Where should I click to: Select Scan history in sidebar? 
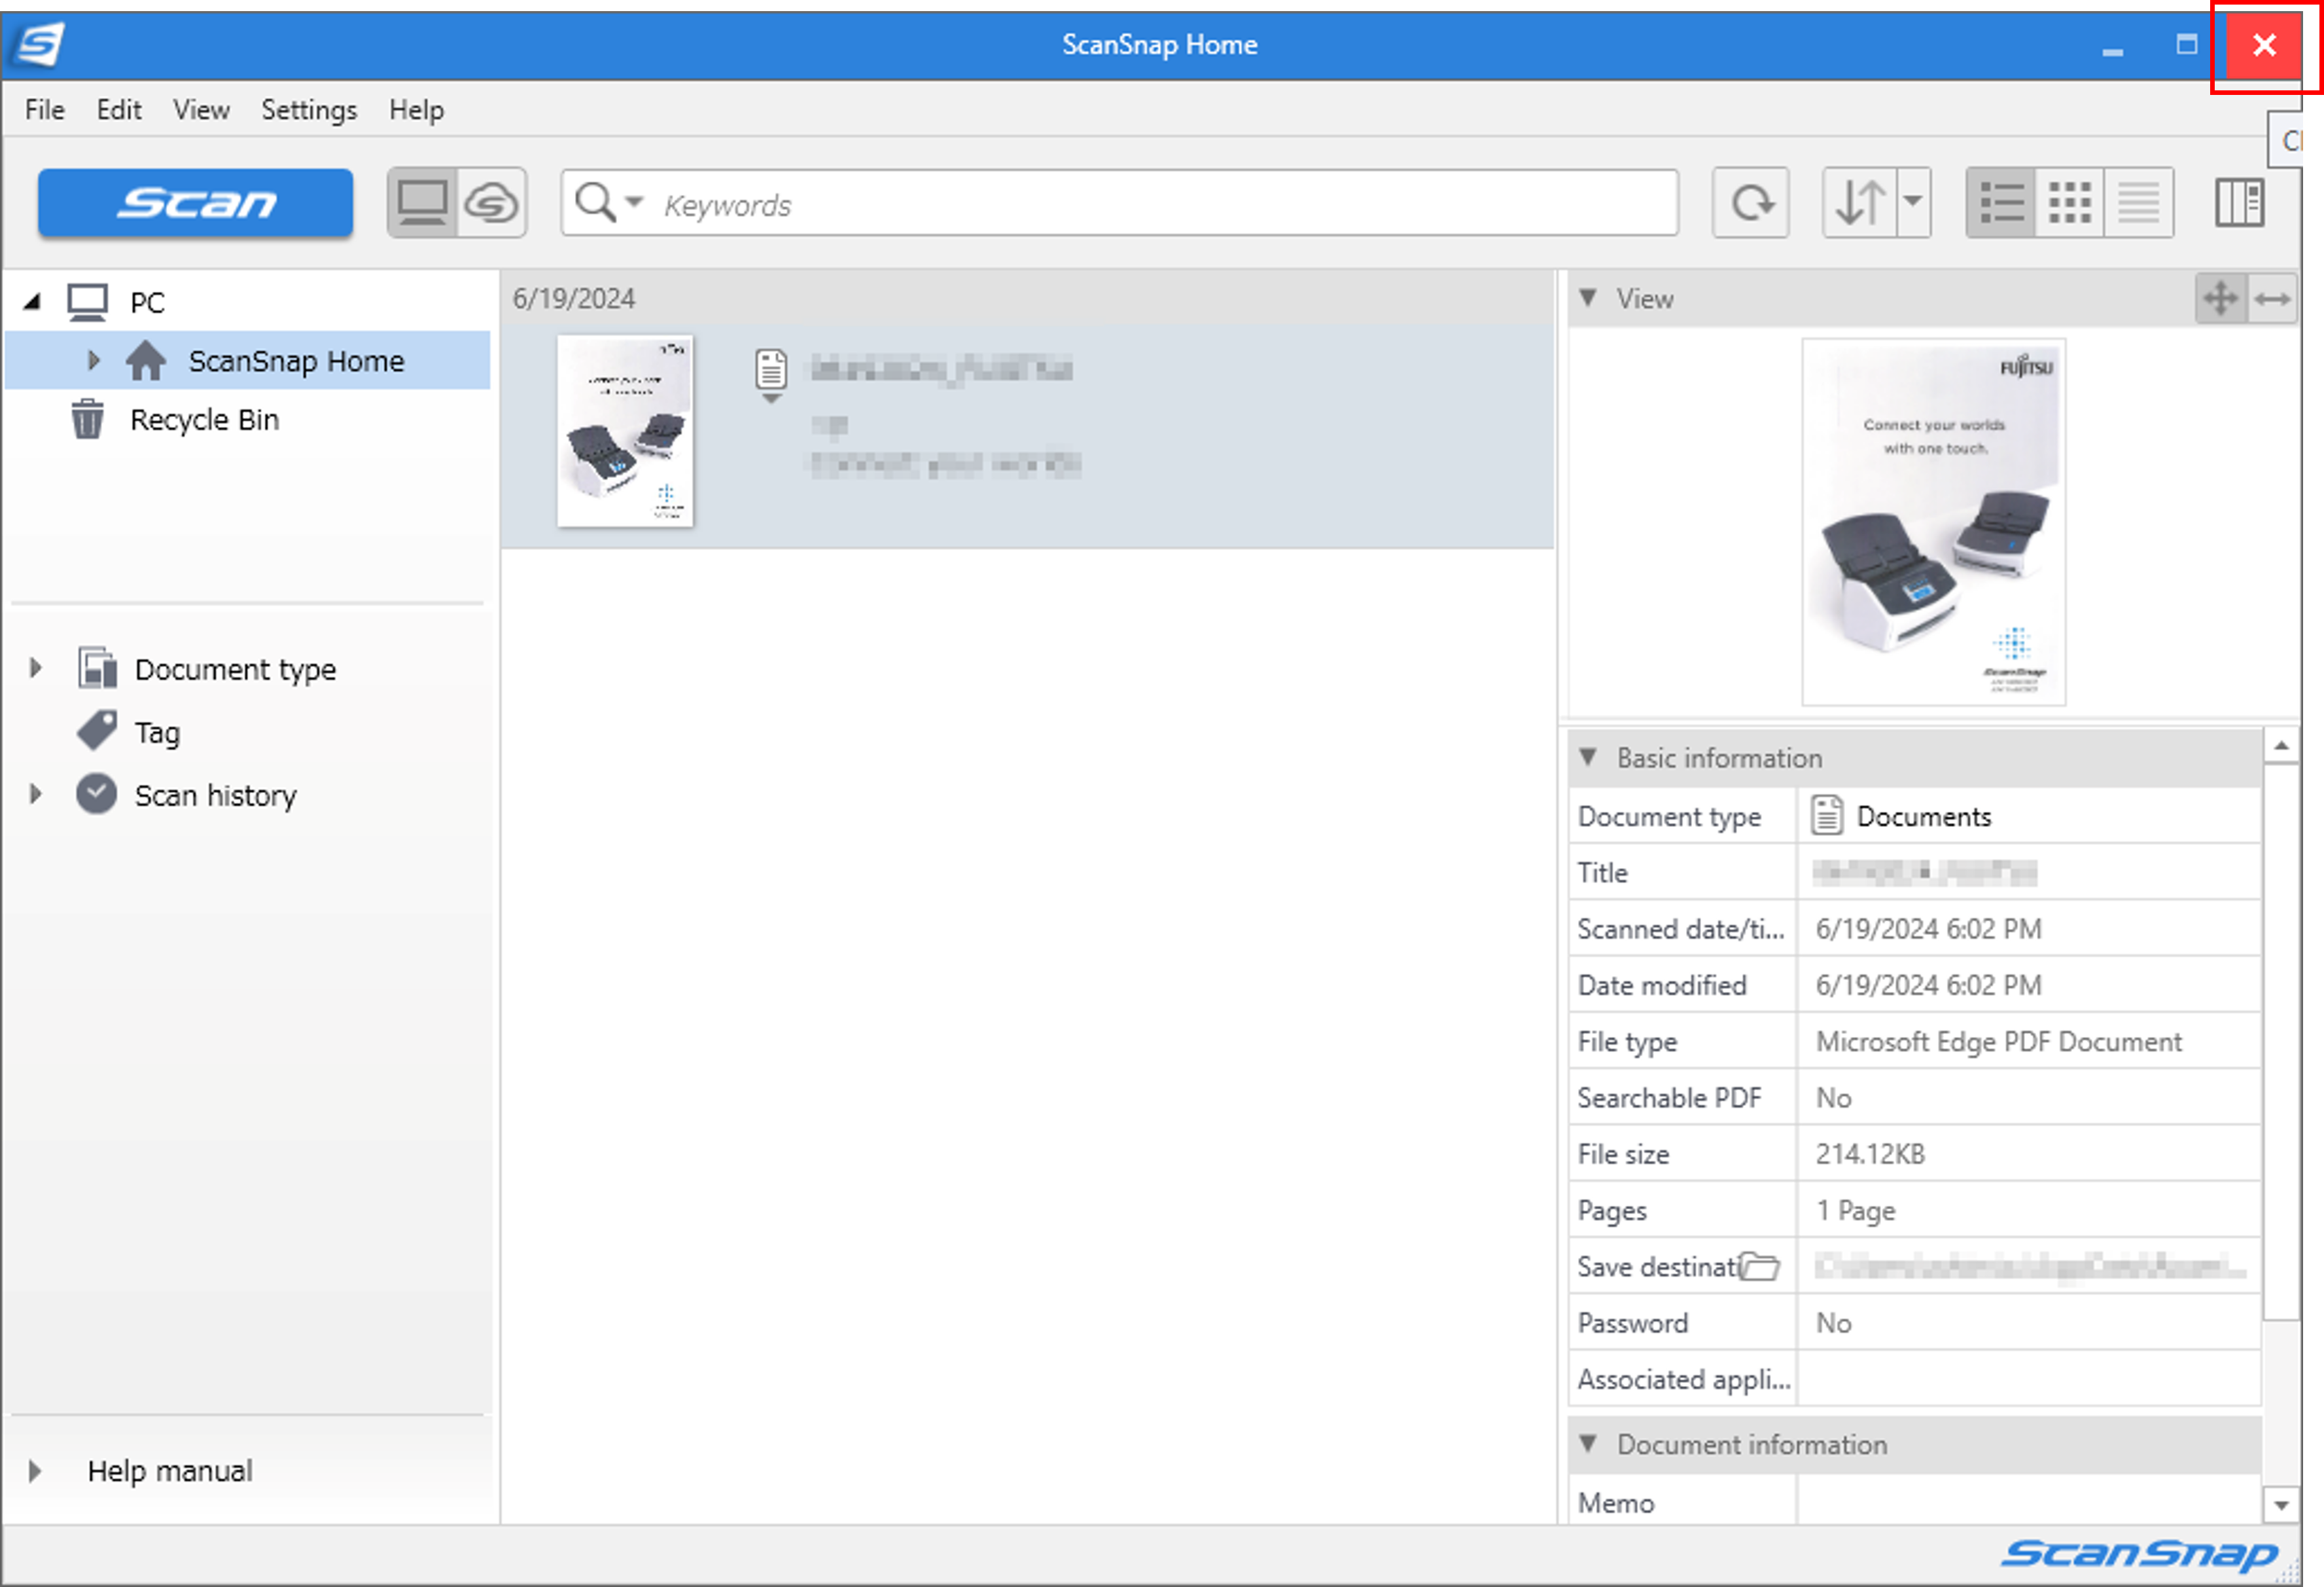click(215, 795)
